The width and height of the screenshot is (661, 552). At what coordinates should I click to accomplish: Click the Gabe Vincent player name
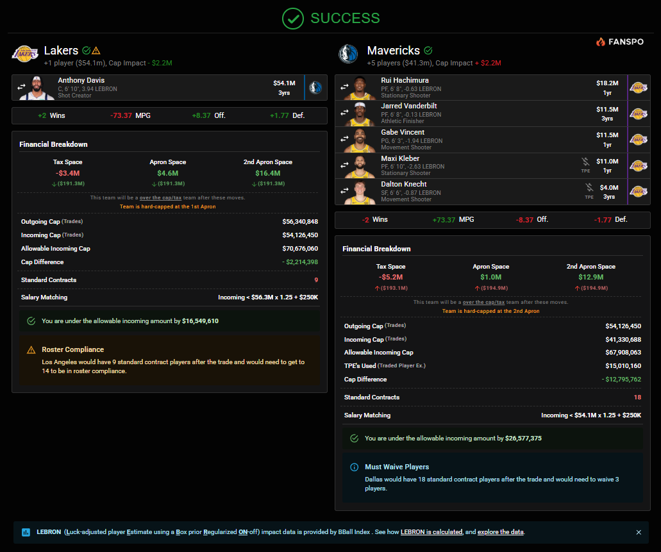coord(403,132)
